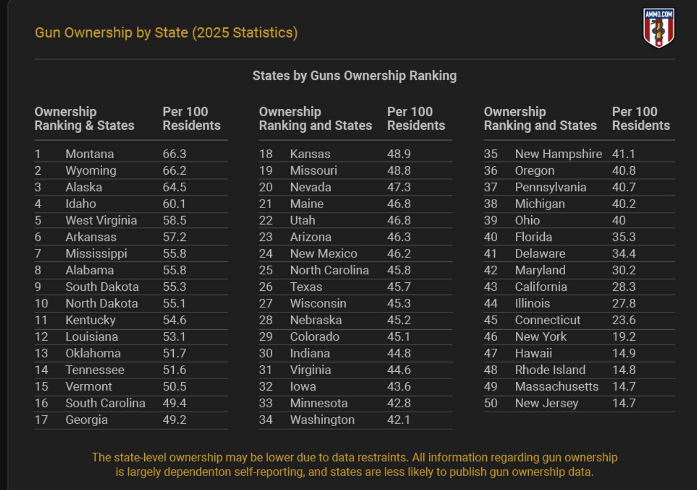The image size is (697, 490).
Task: Click the 28.3 value for California
Action: click(624, 287)
